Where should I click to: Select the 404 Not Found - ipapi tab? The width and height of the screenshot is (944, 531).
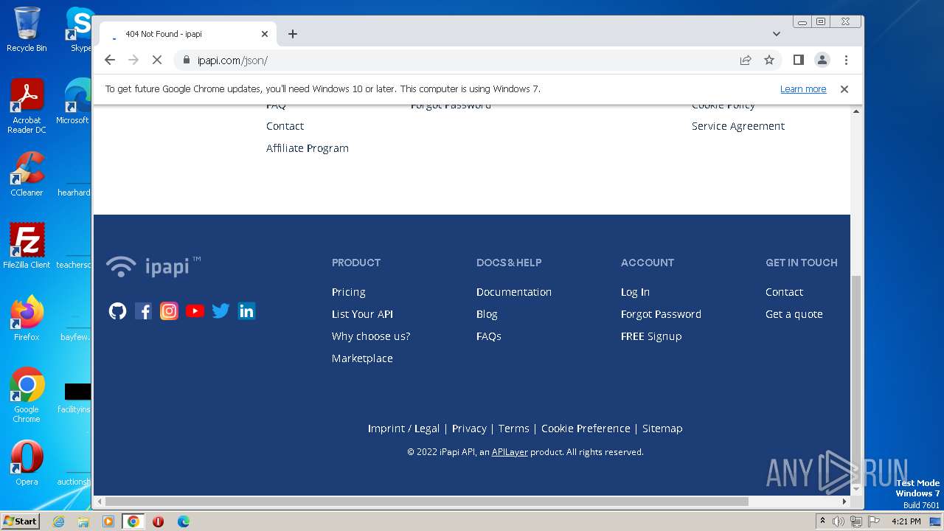coord(188,34)
